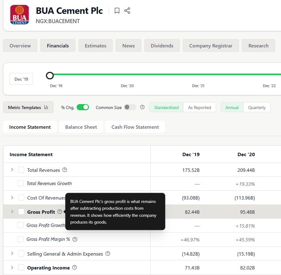This screenshot has height=275, width=281.
Task: Click the Dec '20 timeline label
Action: click(x=127, y=86)
